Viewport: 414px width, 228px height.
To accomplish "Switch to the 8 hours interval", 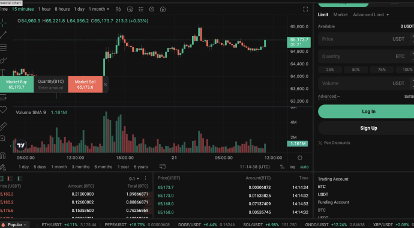I will 62,9.
